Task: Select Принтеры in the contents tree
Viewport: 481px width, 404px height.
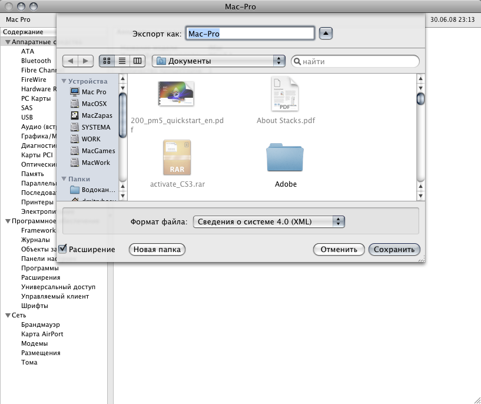Action: (37, 202)
